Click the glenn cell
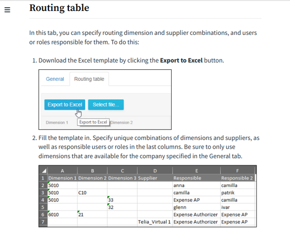 tap(197, 207)
